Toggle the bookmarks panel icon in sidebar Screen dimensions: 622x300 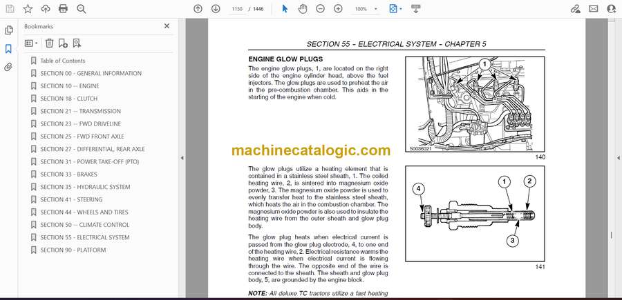(8, 49)
